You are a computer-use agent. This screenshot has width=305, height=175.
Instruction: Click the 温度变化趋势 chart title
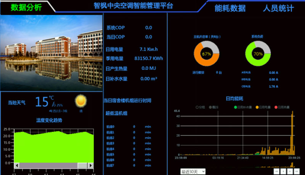pos(49,120)
